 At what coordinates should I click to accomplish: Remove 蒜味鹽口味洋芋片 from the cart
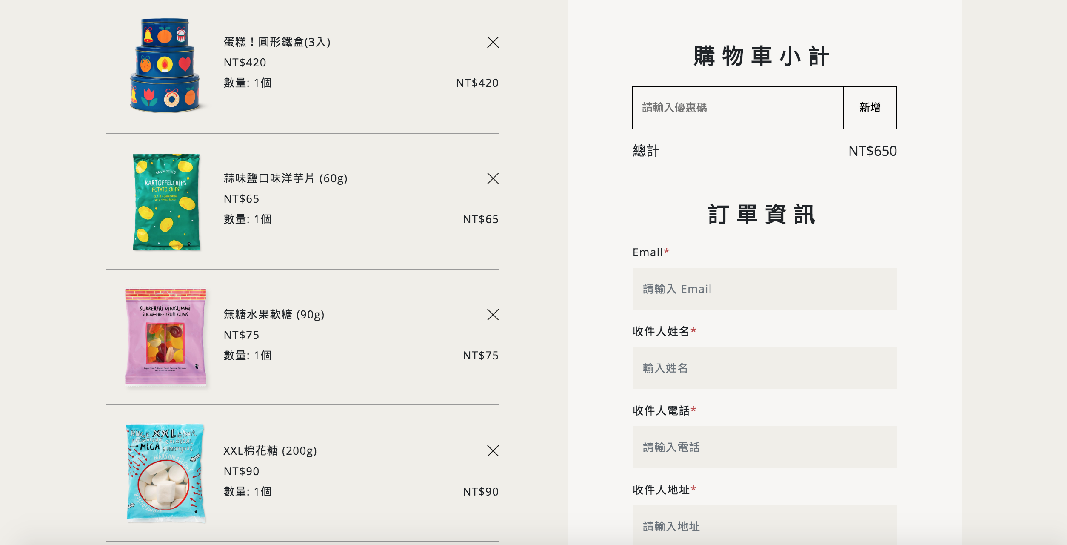(493, 178)
